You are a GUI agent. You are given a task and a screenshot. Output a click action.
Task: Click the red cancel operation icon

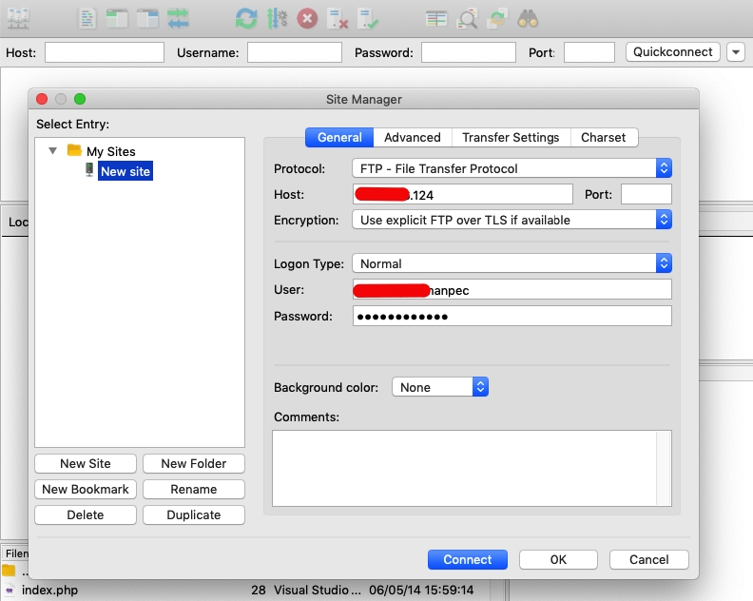(x=307, y=17)
